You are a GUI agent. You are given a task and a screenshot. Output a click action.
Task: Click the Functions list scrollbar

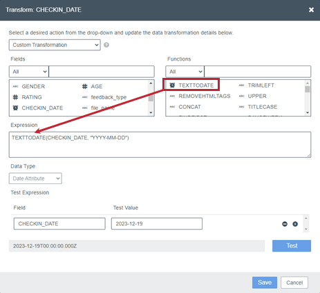point(308,98)
